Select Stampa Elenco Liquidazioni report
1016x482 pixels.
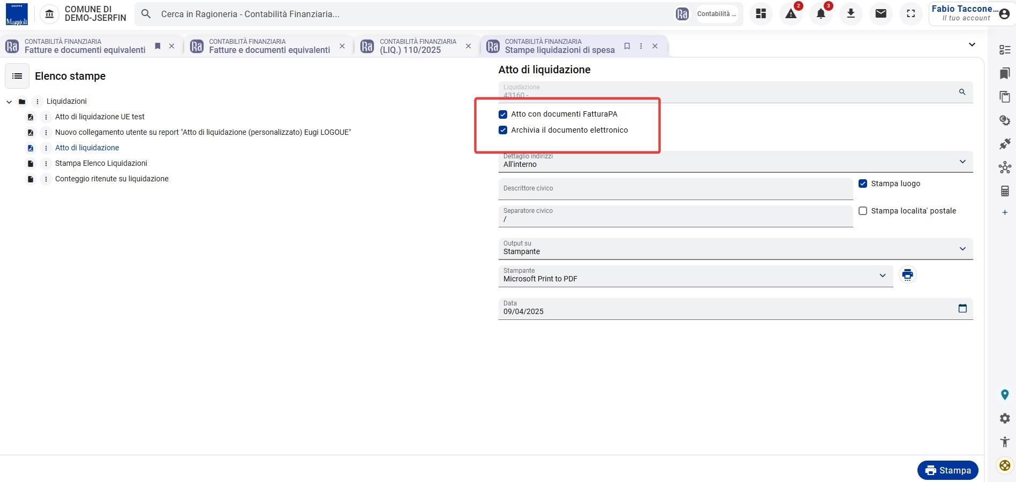click(101, 163)
